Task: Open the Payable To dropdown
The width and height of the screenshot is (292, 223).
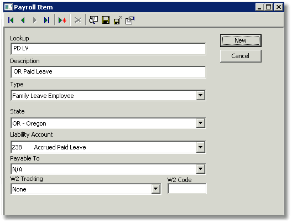Action: point(201,169)
